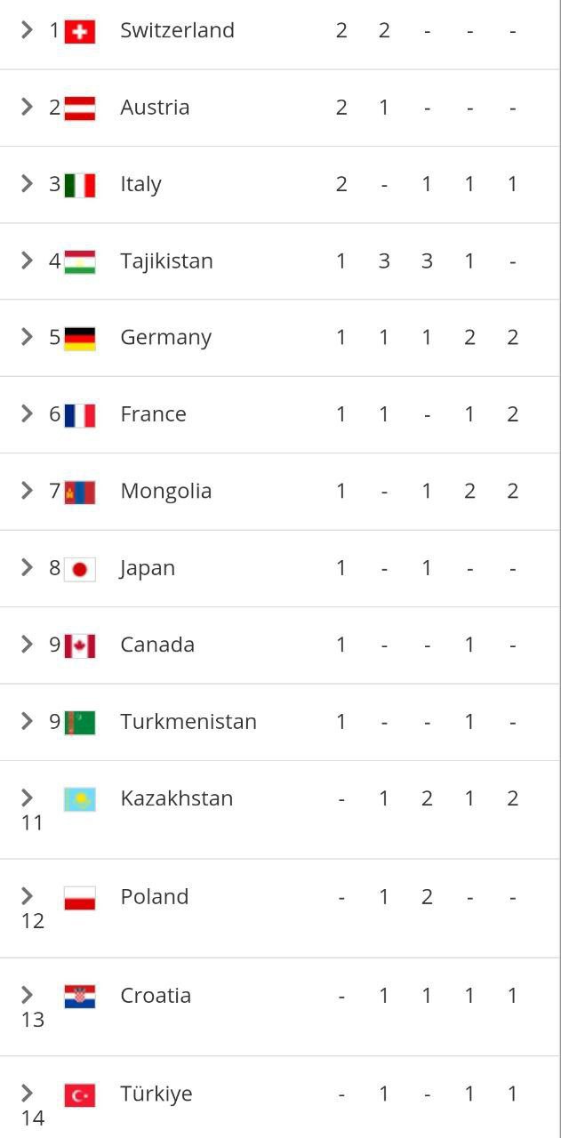Expand the France row details
Image resolution: width=561 pixels, height=1138 pixels.
27,414
